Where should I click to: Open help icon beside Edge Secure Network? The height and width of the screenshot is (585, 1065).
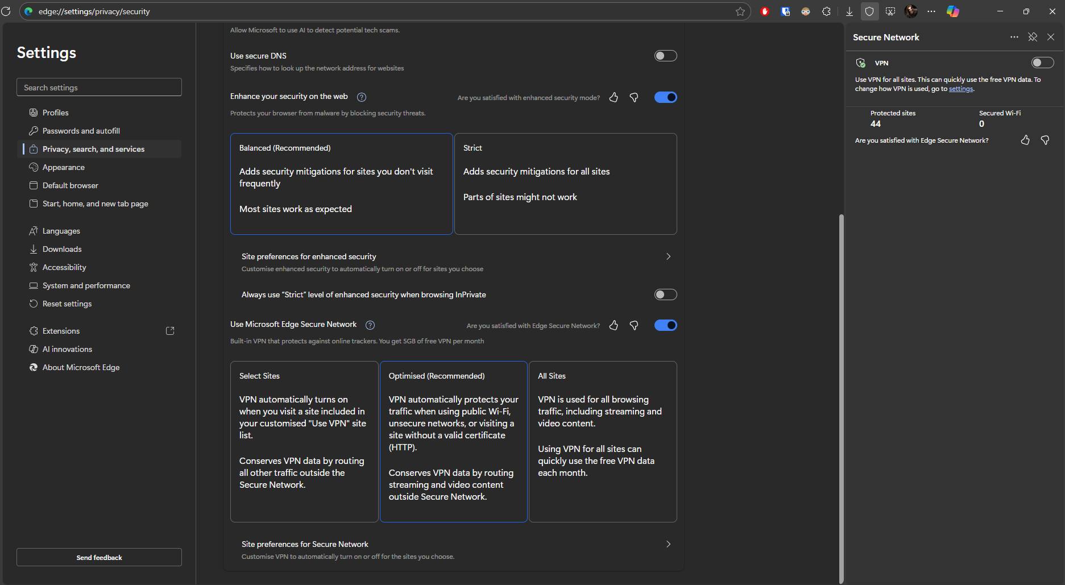pyautogui.click(x=370, y=325)
